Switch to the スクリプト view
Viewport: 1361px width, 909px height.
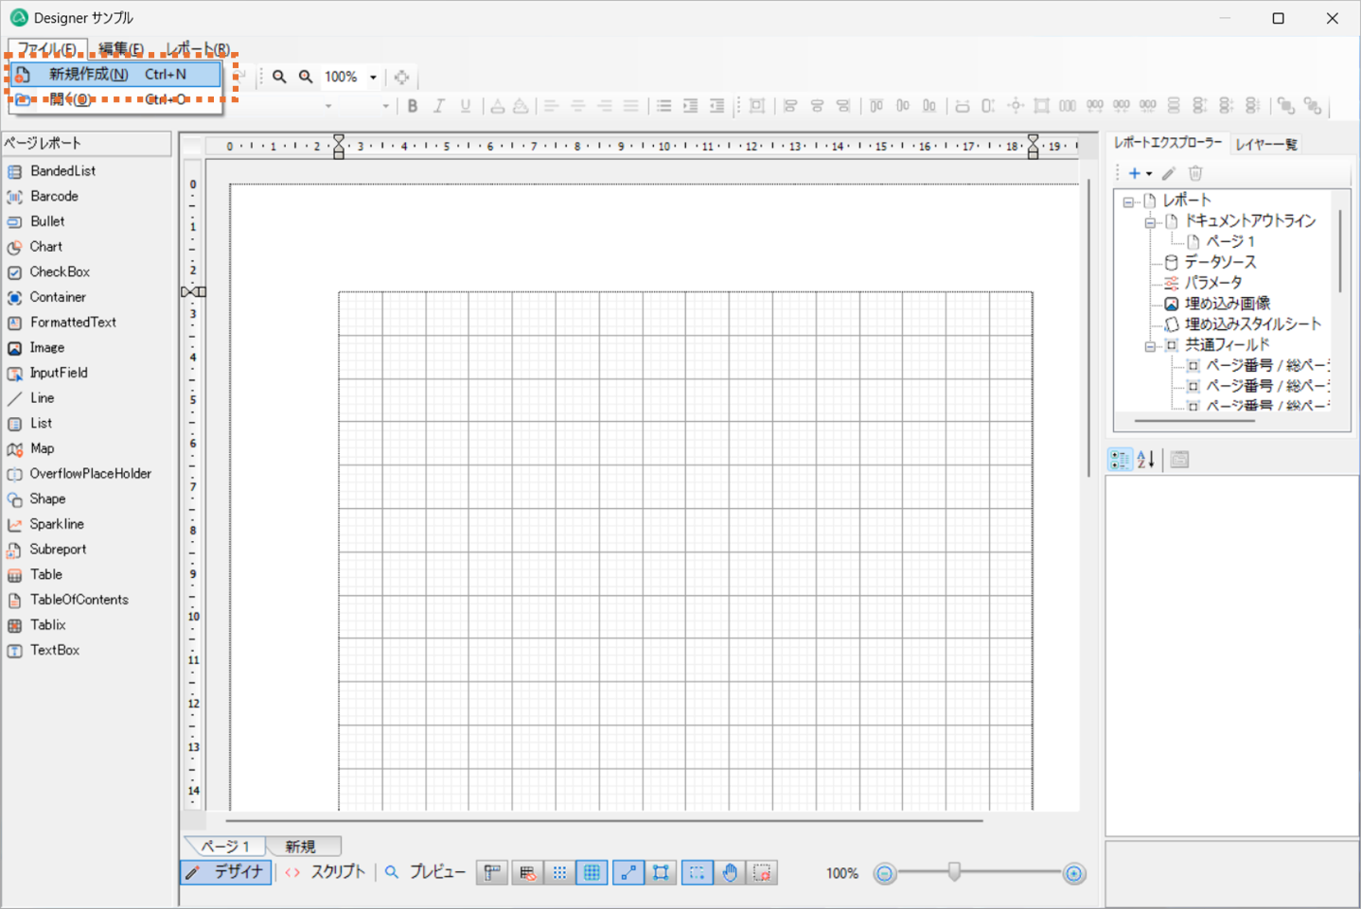326,872
